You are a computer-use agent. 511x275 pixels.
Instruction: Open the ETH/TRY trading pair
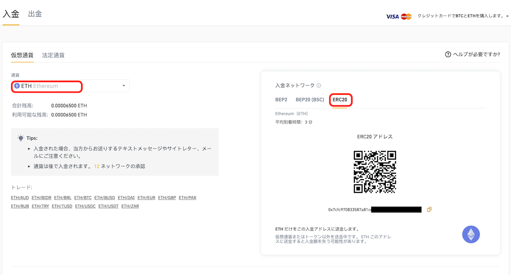pos(40,206)
